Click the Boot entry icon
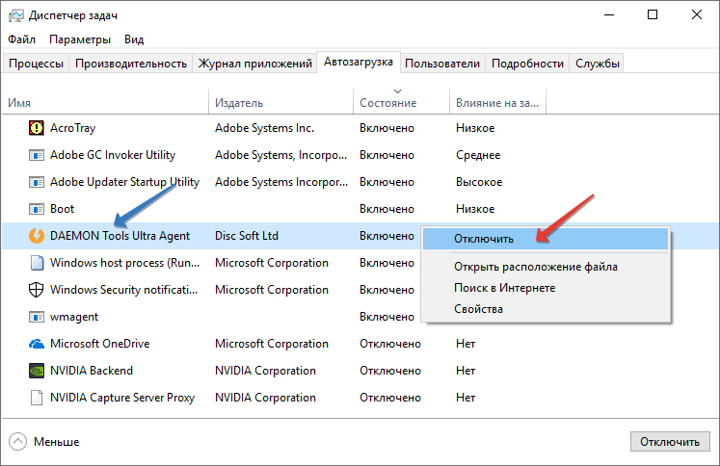Screen dimensions: 720x466 click(37, 209)
